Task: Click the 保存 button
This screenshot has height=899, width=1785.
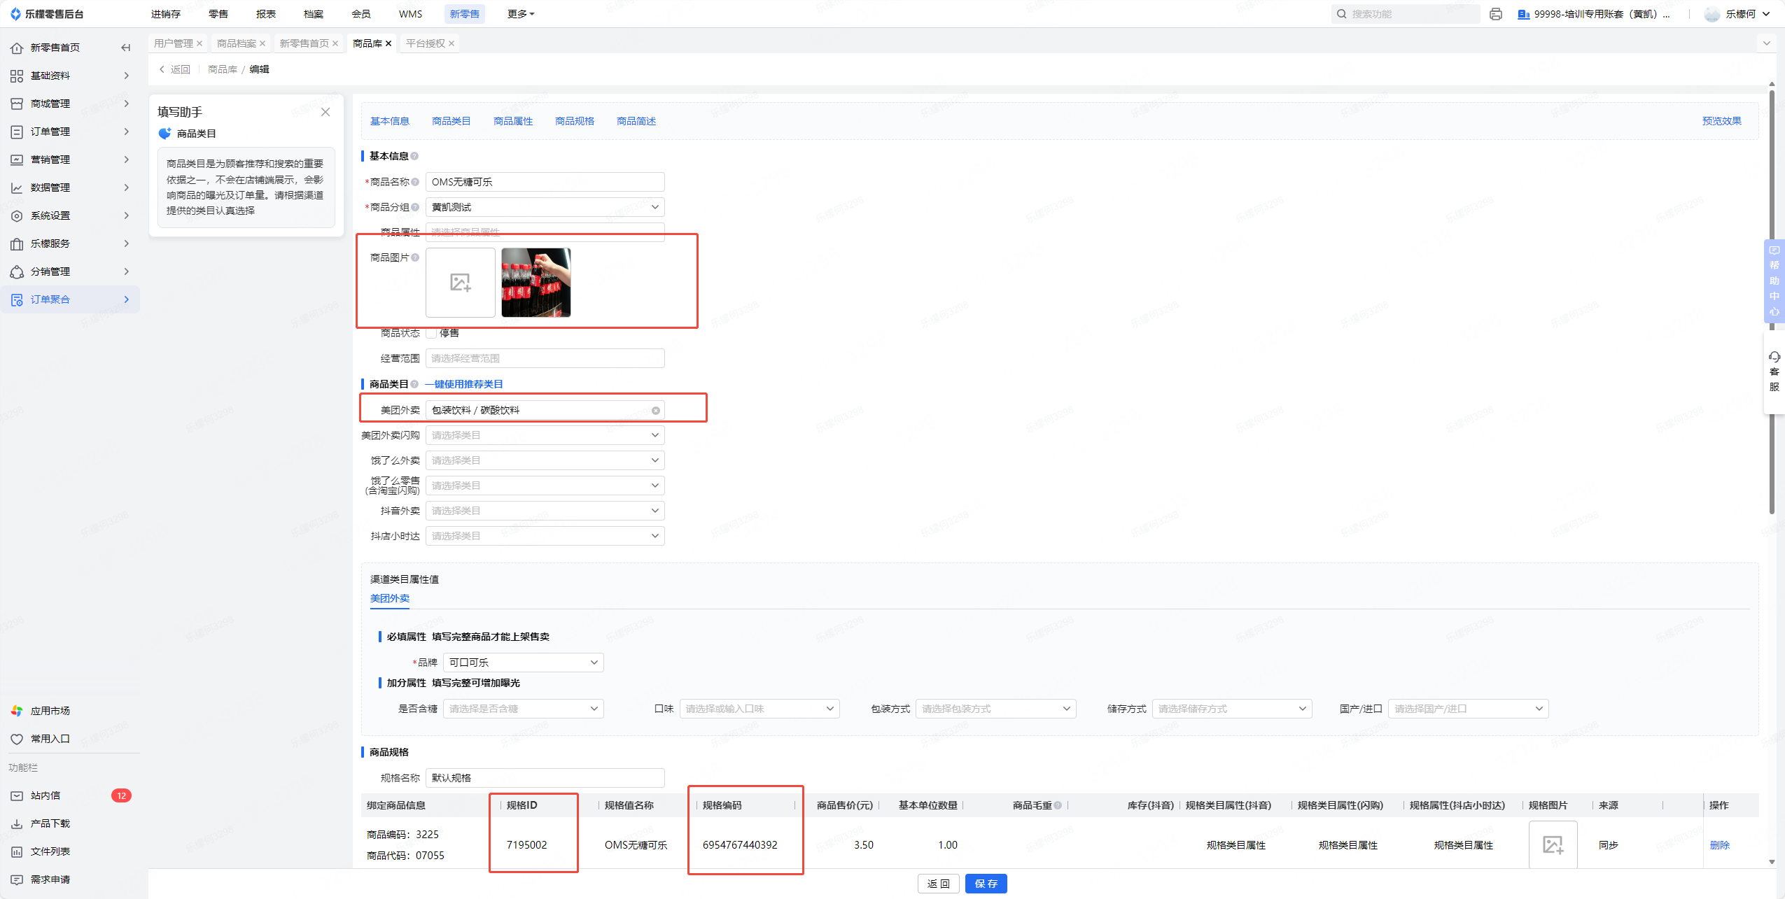Action: tap(986, 884)
